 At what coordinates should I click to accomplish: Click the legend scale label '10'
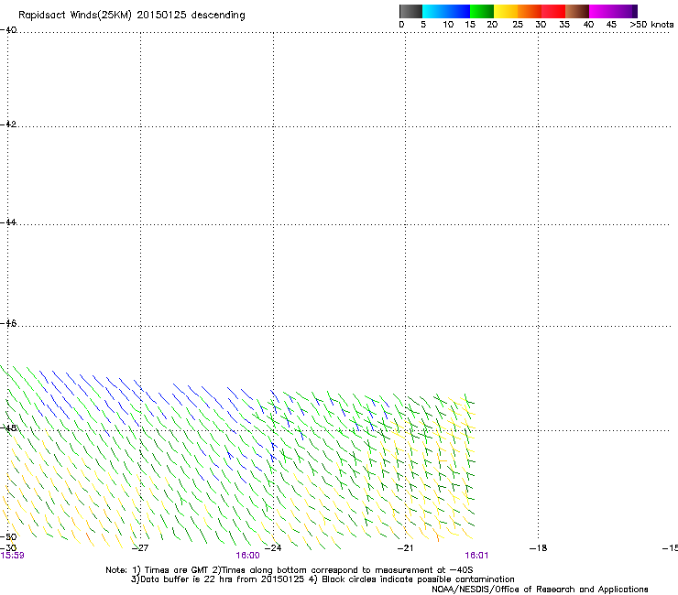coord(448,25)
